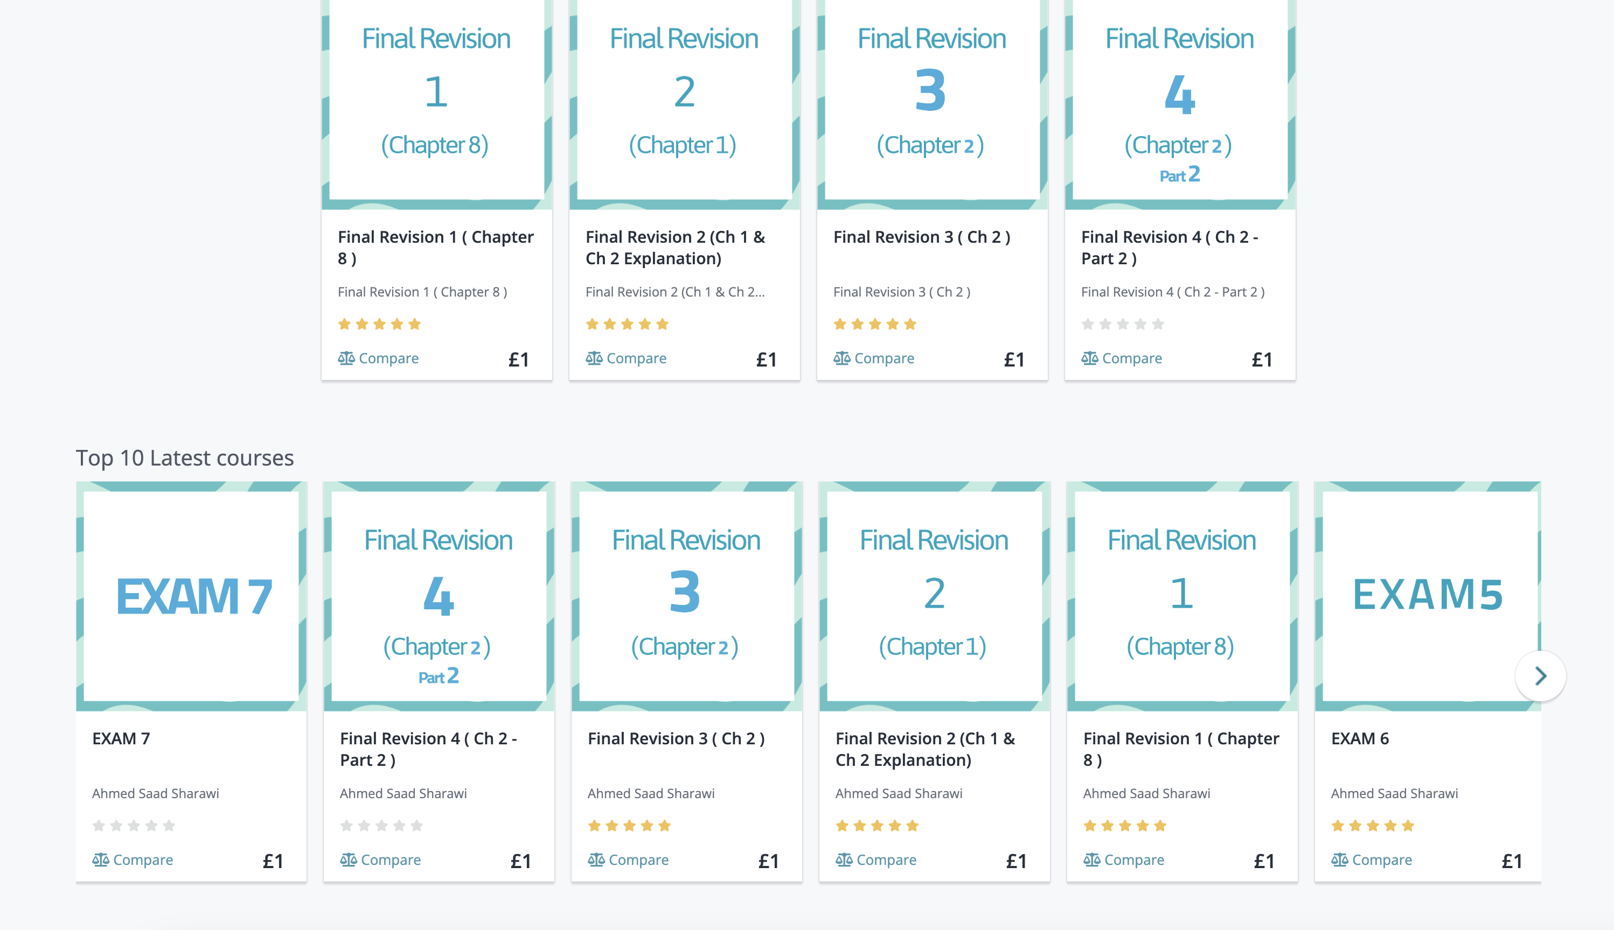Click Ahmed Saad Sharawi under EXAM 7
Screen dimensions: 1614x930
[x=155, y=793]
